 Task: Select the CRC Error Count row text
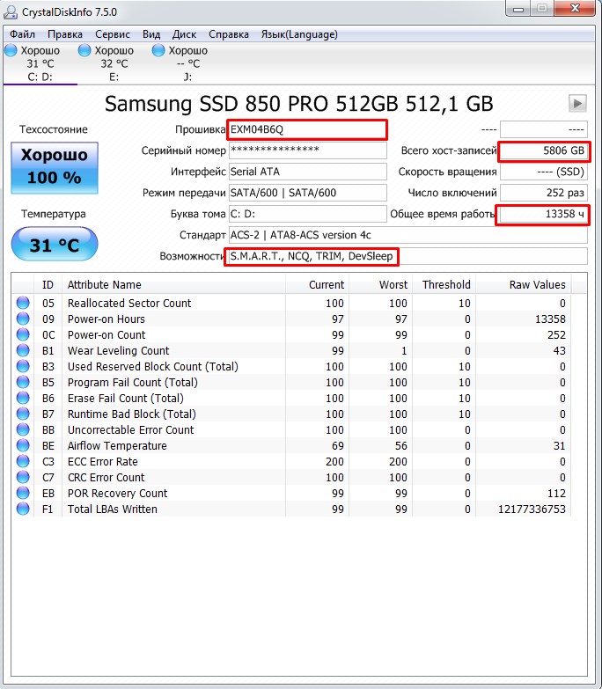pos(106,477)
